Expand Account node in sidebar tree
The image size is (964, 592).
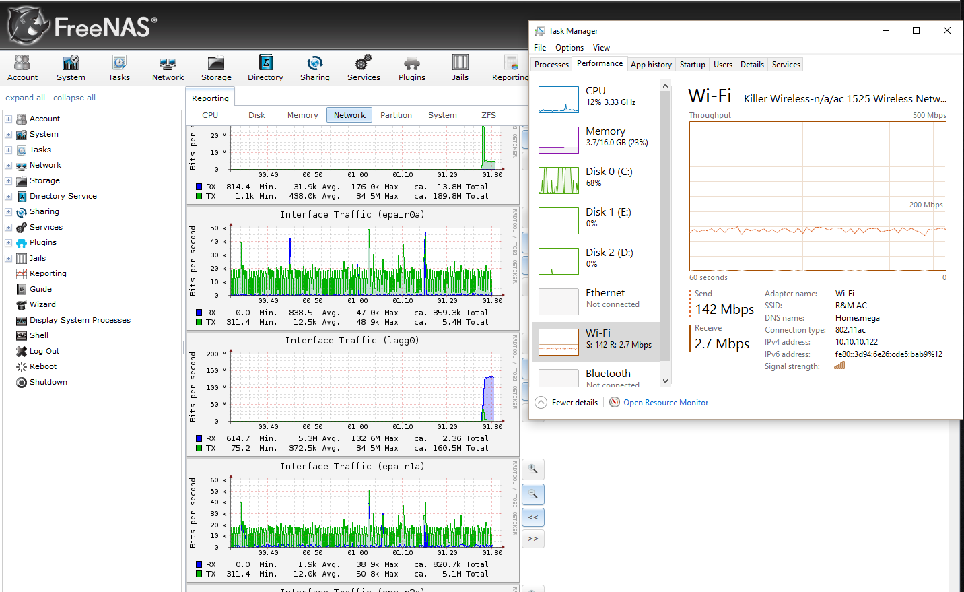(8, 119)
